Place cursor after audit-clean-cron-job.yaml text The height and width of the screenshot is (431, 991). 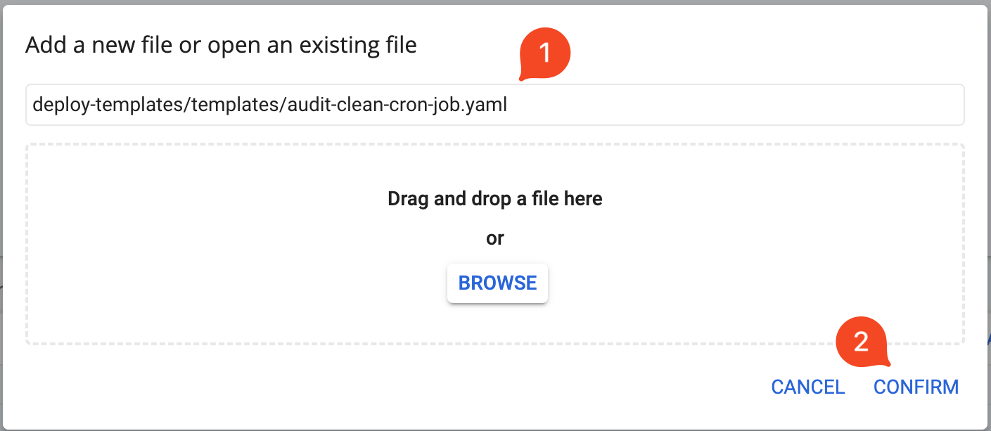tap(508, 105)
